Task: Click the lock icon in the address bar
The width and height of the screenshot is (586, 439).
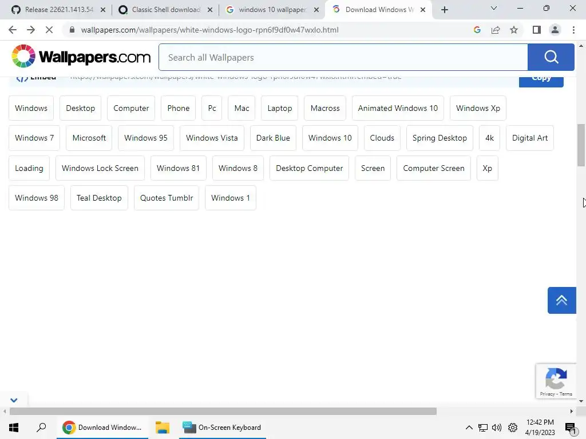Action: pyautogui.click(x=72, y=30)
